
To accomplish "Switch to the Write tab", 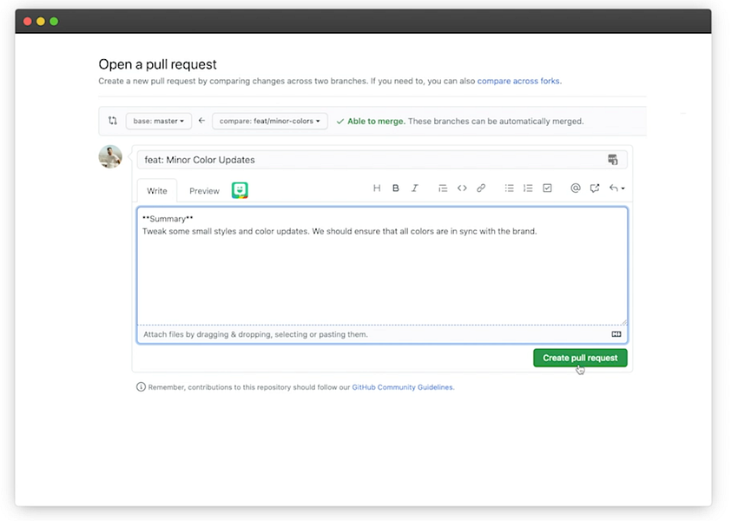I will [157, 191].
